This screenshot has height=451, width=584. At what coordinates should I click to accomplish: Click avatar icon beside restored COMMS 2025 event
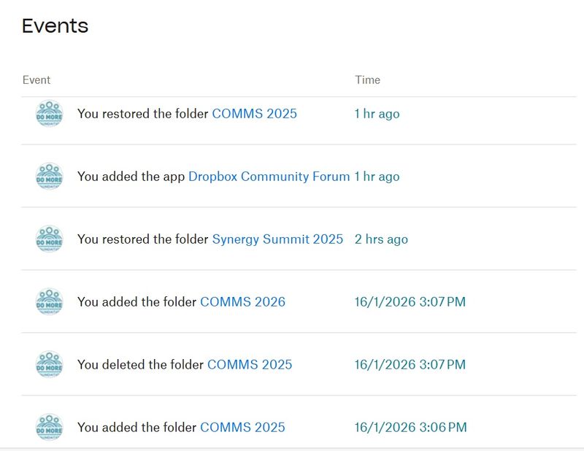pyautogui.click(x=50, y=114)
